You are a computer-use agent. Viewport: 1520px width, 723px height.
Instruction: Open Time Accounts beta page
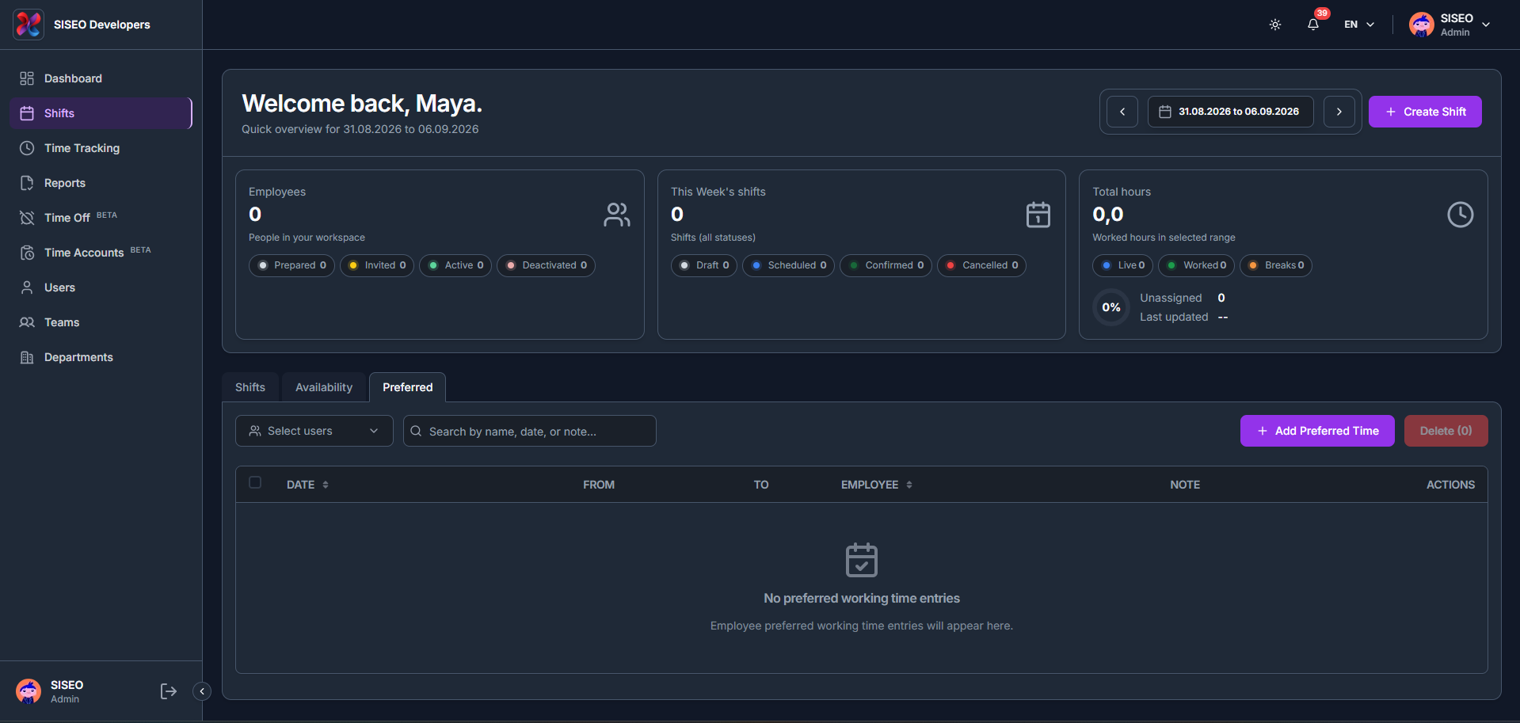[x=101, y=253]
